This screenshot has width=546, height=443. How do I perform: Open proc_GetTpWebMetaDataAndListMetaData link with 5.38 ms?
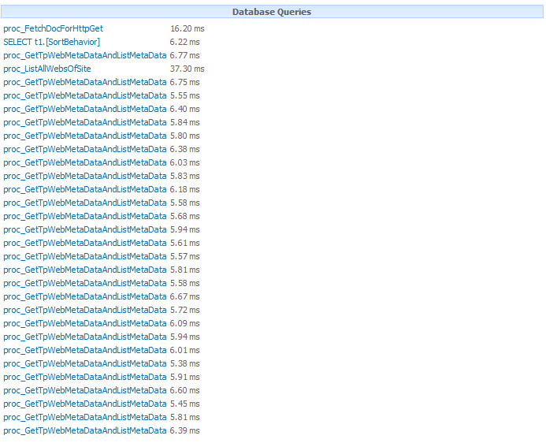[85, 363]
